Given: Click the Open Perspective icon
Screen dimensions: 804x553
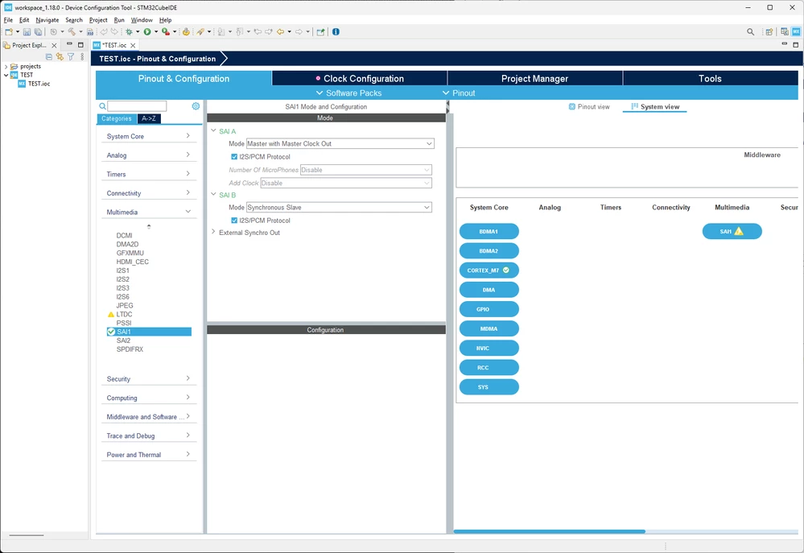Looking at the screenshot, I should pyautogui.click(x=769, y=32).
